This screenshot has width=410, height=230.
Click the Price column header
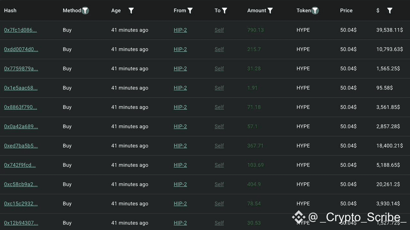(x=346, y=10)
